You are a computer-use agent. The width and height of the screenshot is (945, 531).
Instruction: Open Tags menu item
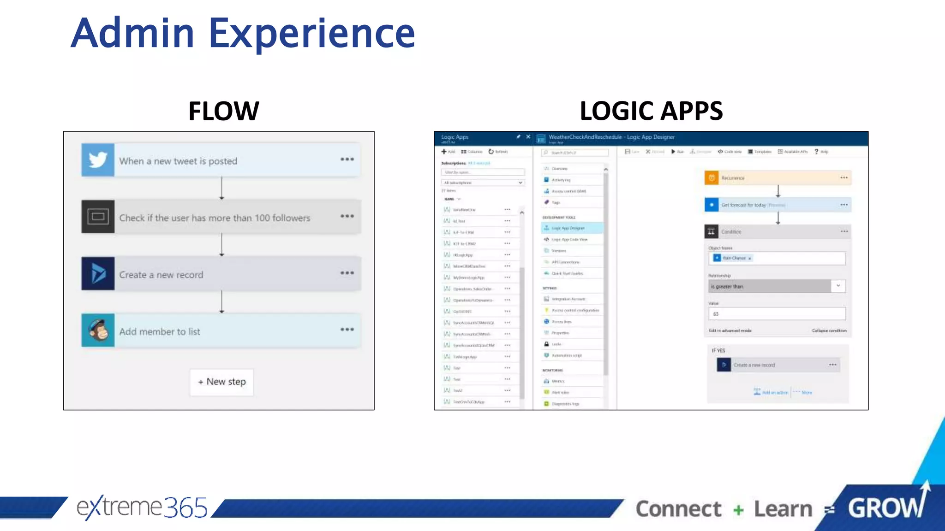click(572, 202)
